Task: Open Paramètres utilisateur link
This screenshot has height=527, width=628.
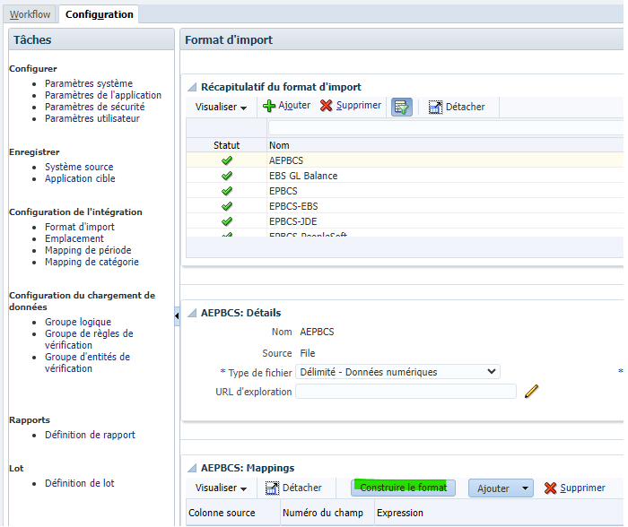Action: click(x=92, y=118)
